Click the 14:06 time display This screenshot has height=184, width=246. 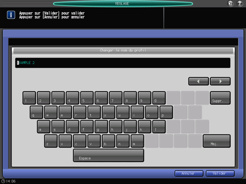pos(11,181)
